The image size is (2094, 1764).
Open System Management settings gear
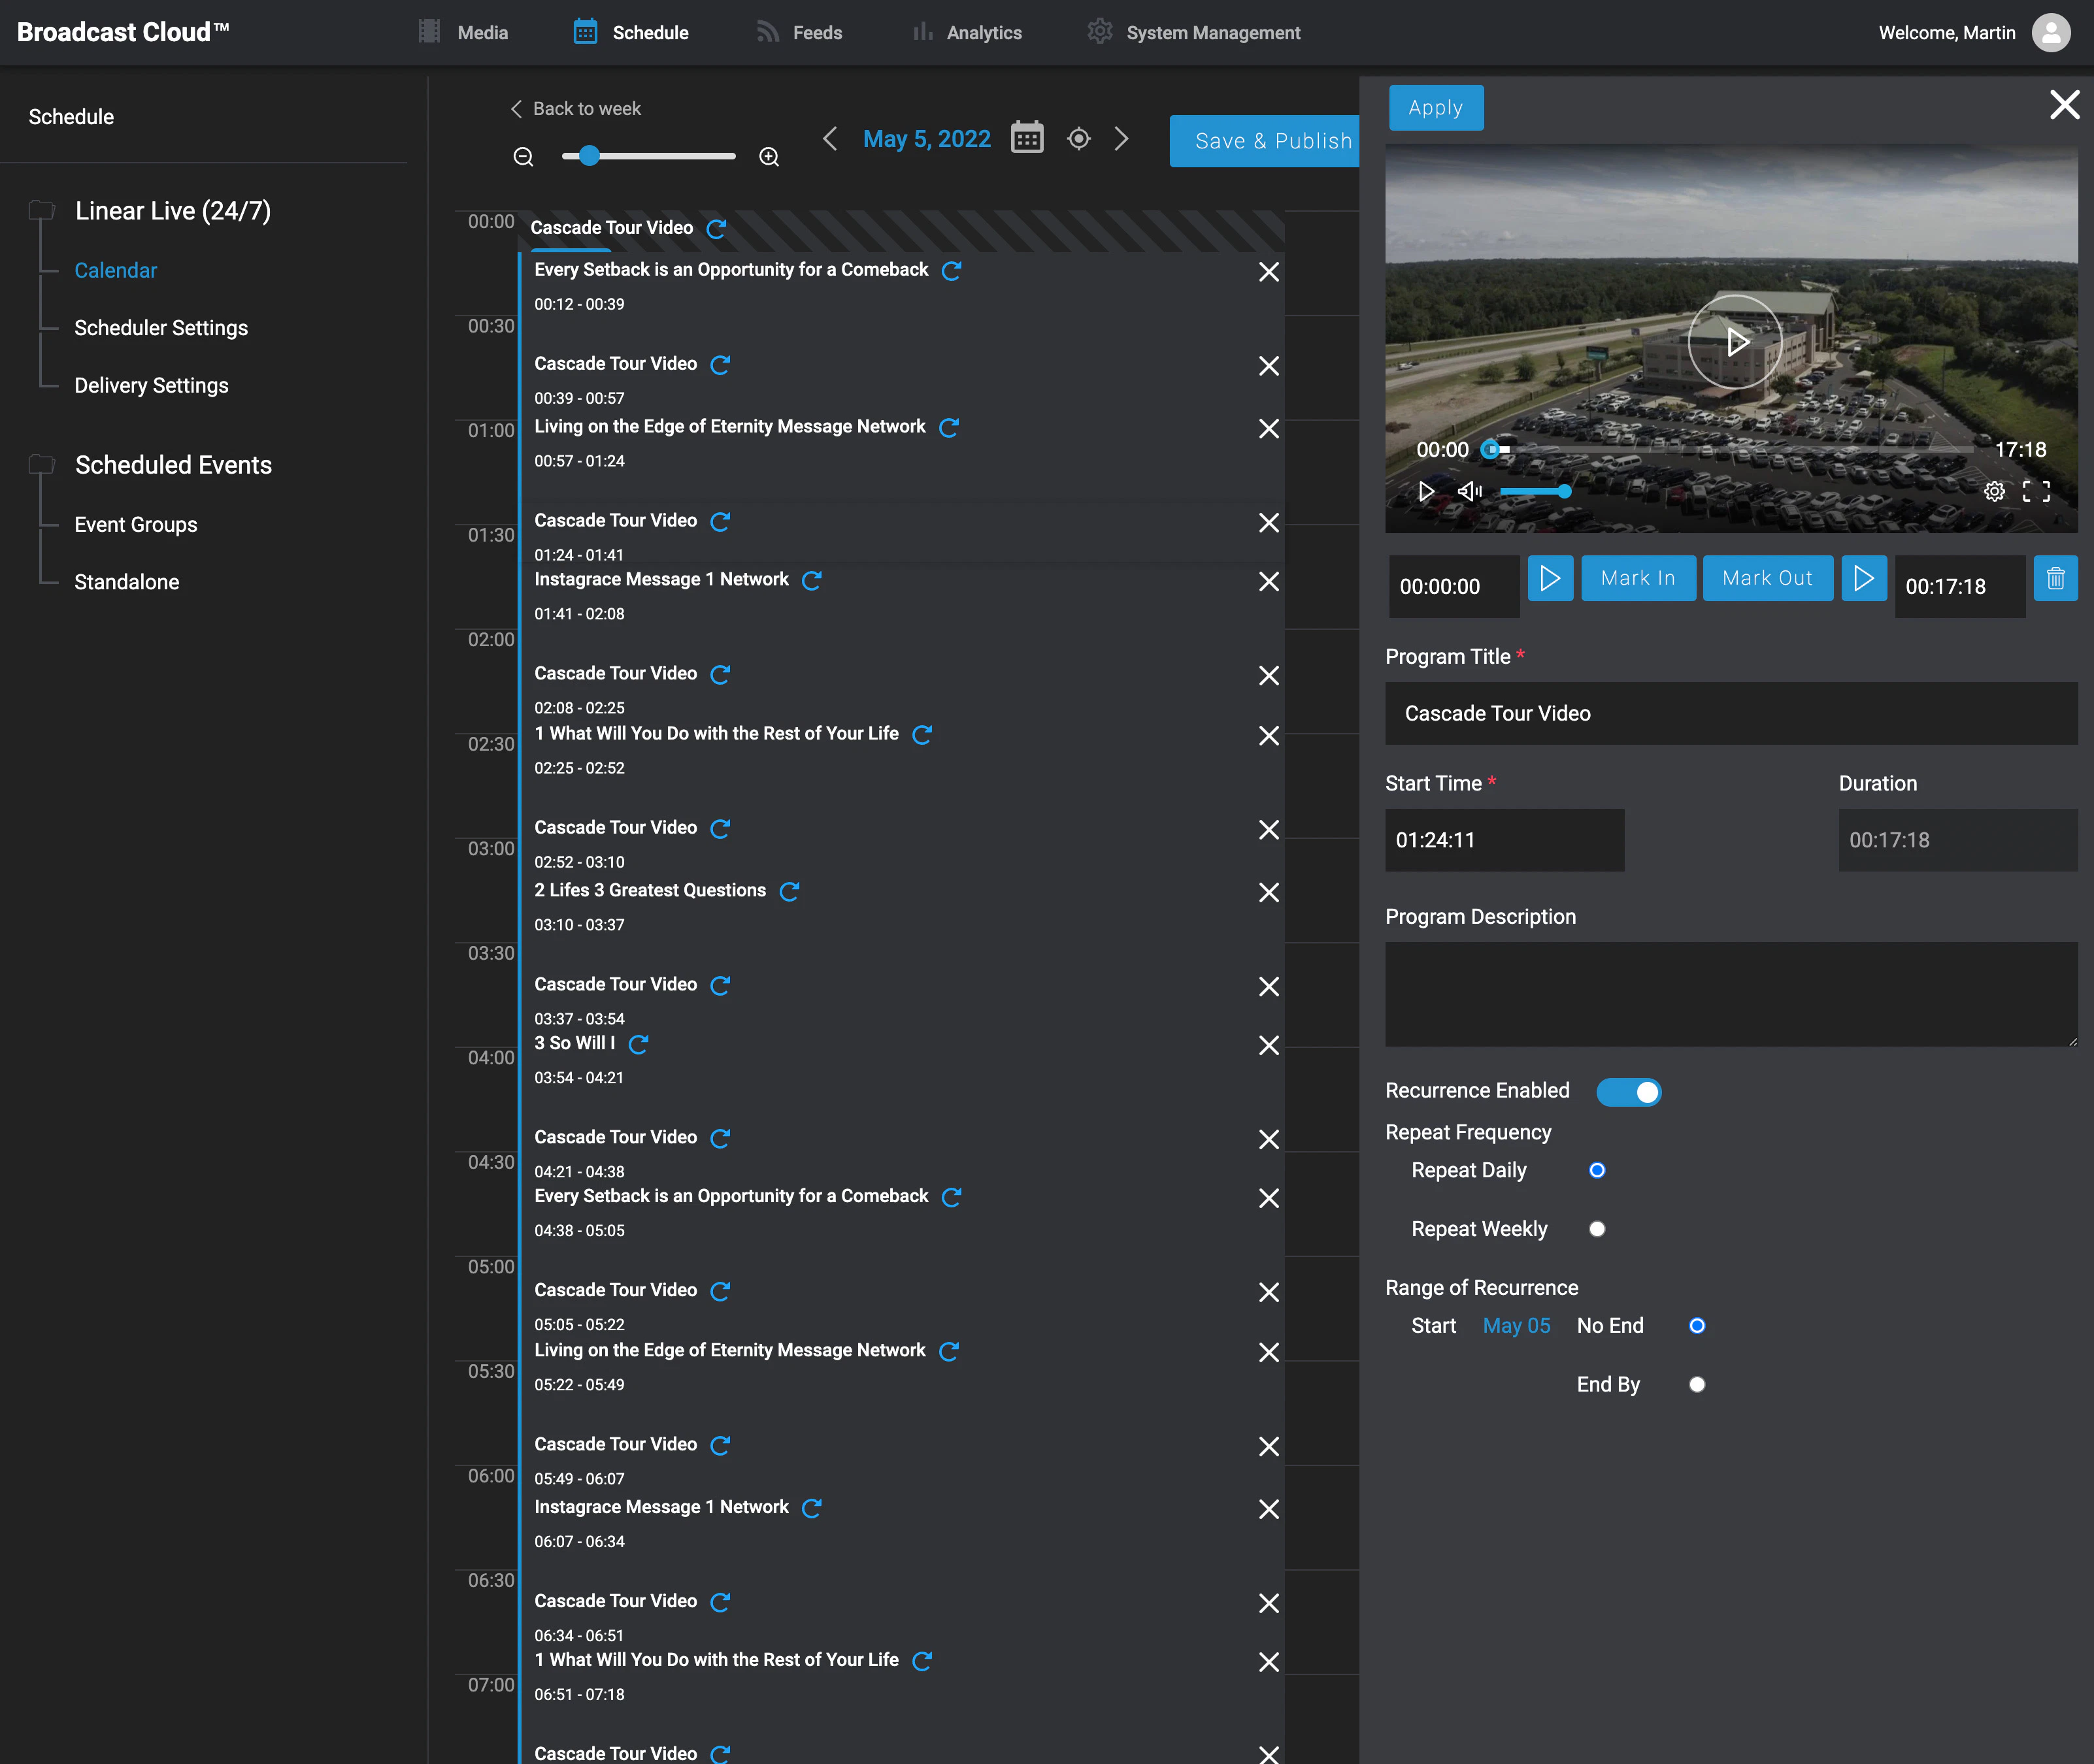pyautogui.click(x=1099, y=31)
